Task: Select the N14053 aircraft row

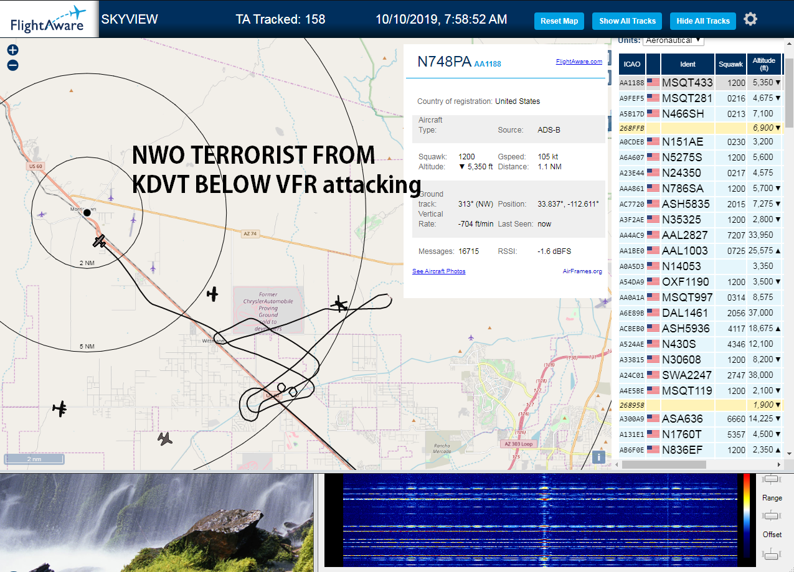Action: point(700,266)
